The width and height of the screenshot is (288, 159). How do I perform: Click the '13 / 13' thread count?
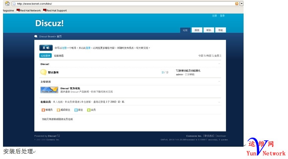tap(165, 73)
